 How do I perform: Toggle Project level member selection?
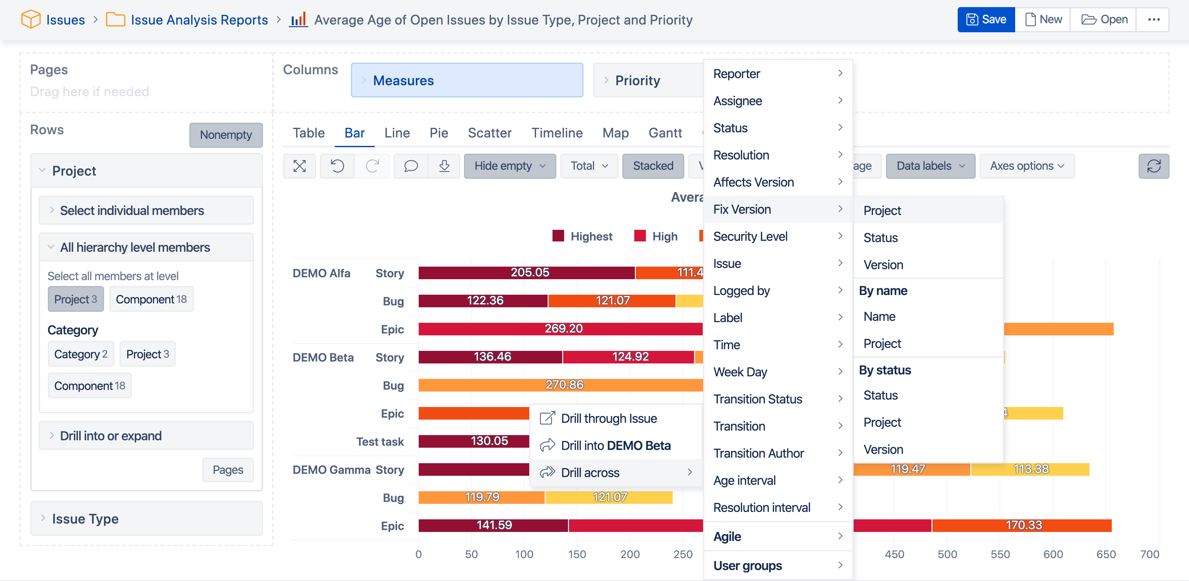76,299
